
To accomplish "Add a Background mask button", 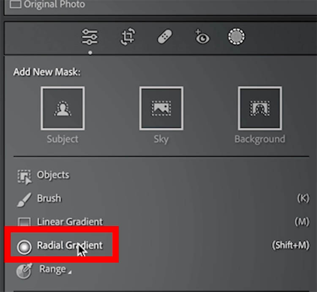I will [260, 108].
